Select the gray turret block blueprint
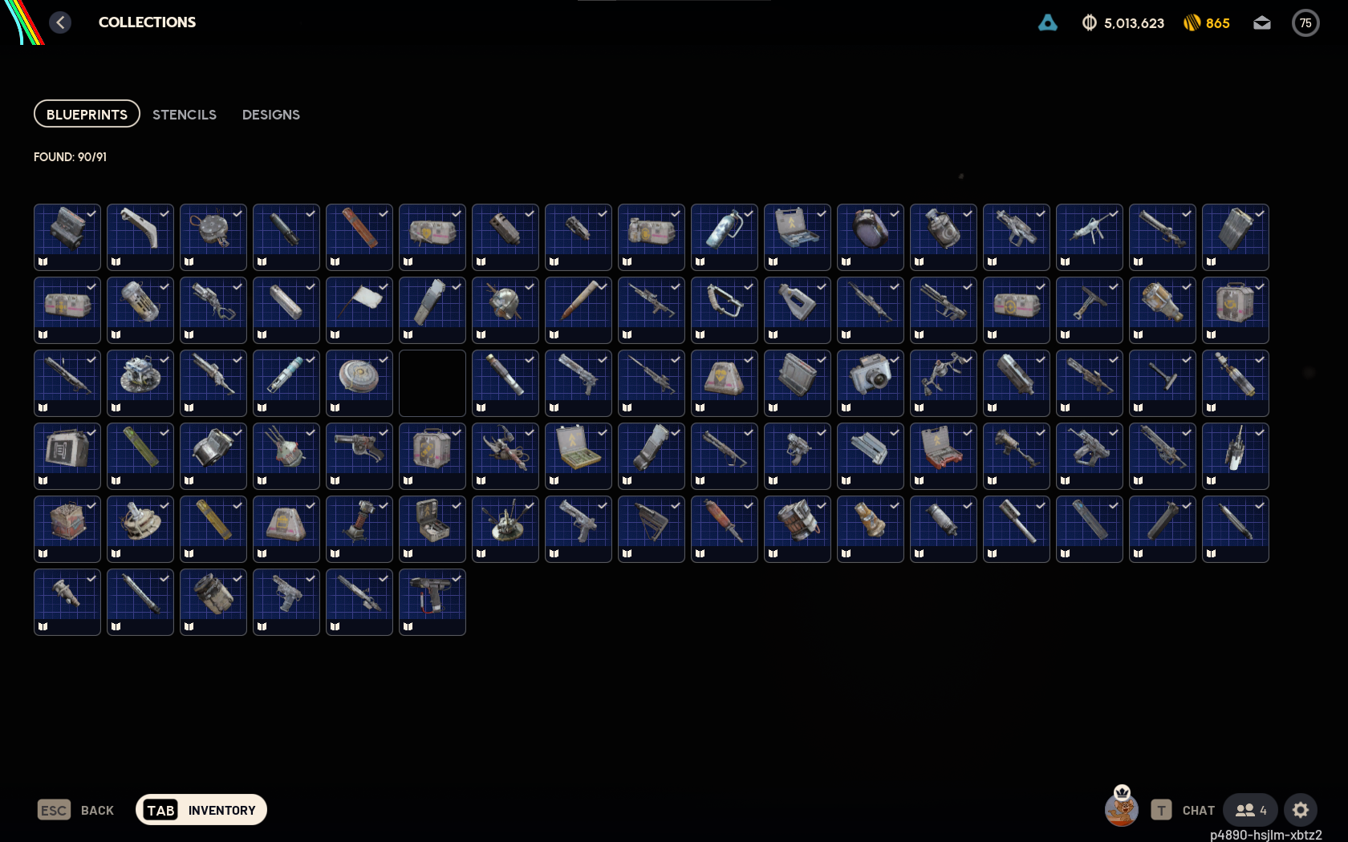 pyautogui.click(x=67, y=237)
